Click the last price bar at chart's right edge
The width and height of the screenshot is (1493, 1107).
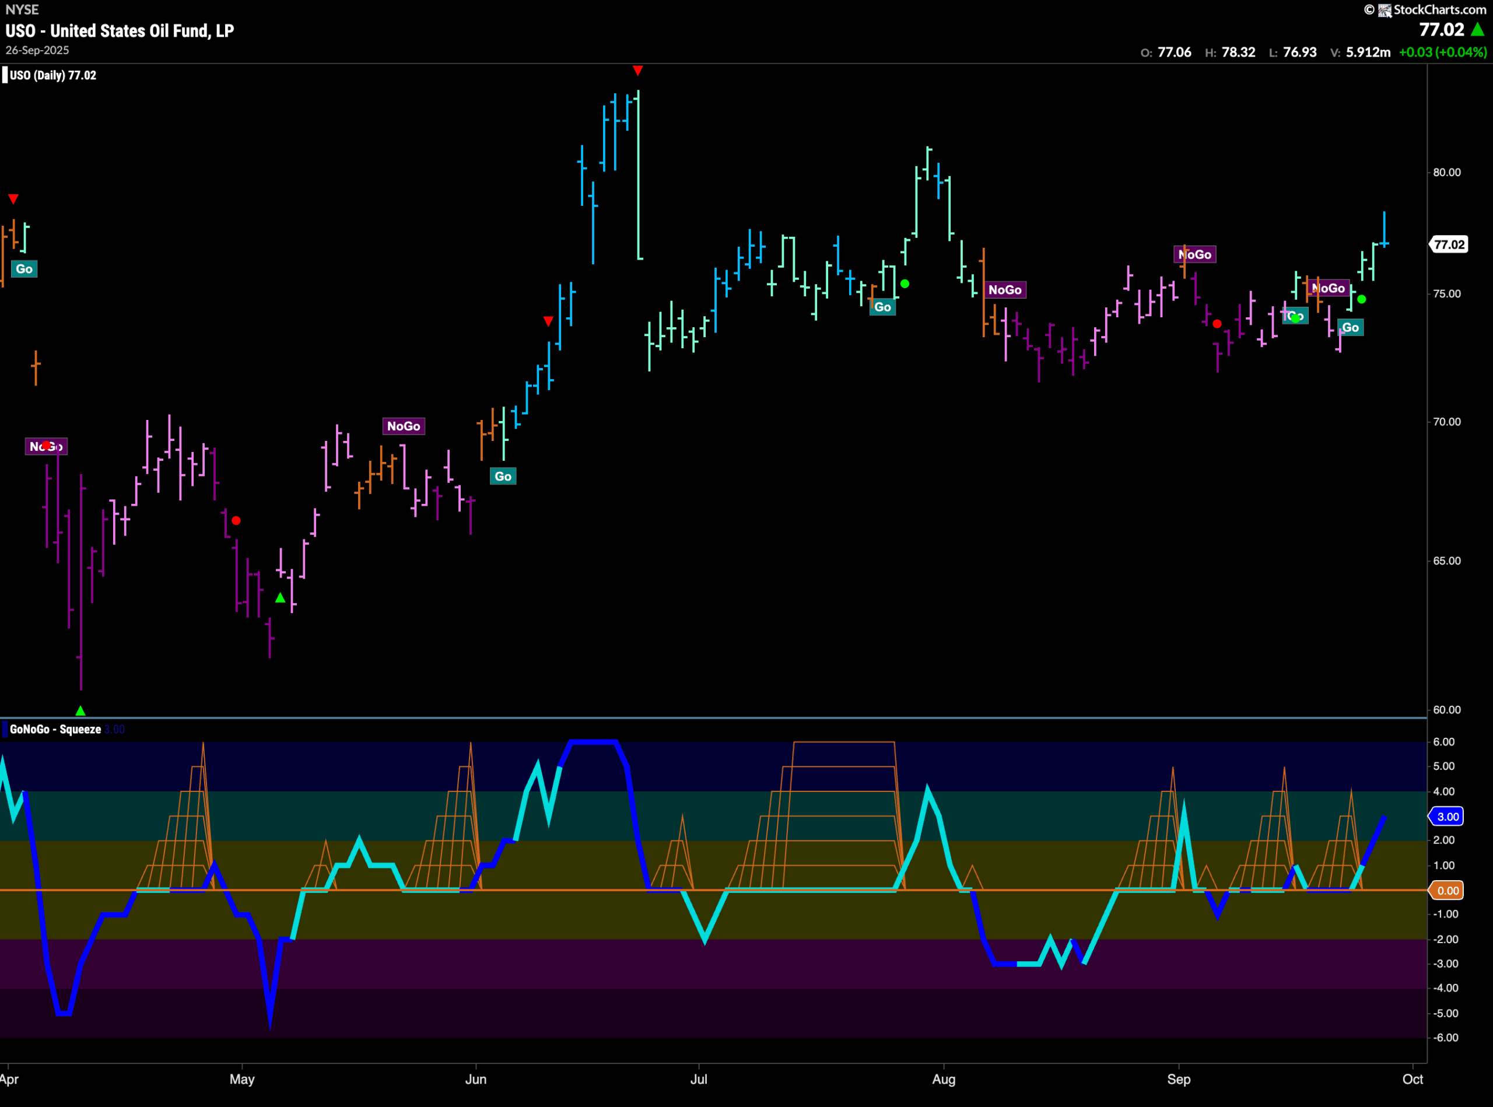click(x=1384, y=229)
